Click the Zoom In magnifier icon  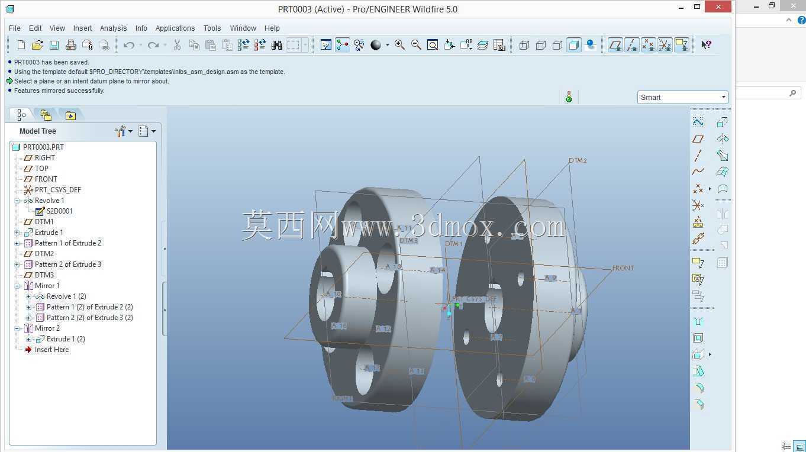[399, 45]
